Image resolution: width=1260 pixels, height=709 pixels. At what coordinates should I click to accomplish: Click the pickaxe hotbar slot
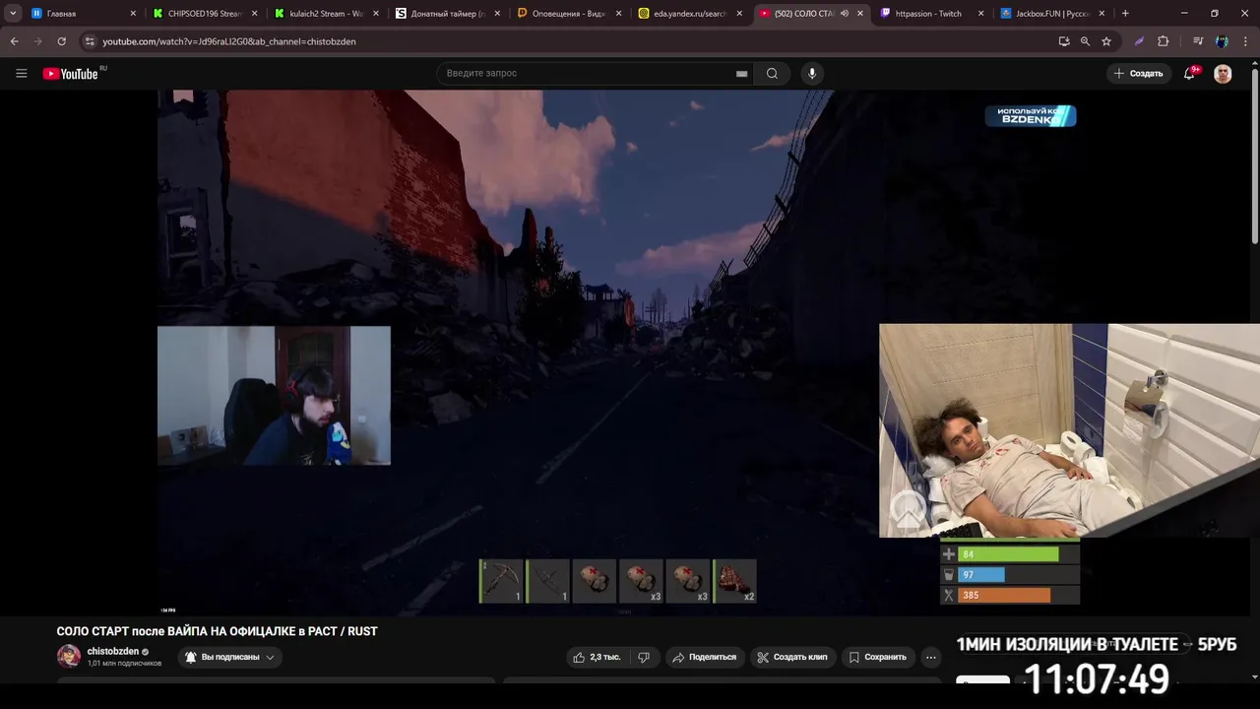pyautogui.click(x=501, y=581)
